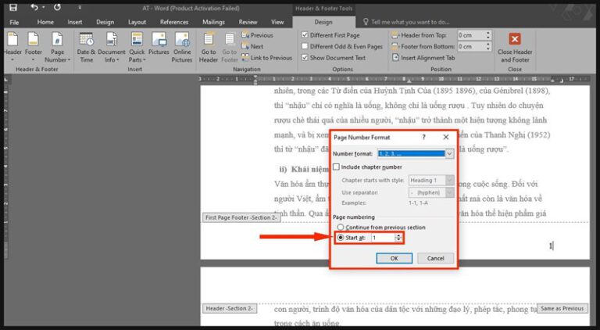
Task: Toggle Show Document Text checkbox
Action: click(305, 58)
